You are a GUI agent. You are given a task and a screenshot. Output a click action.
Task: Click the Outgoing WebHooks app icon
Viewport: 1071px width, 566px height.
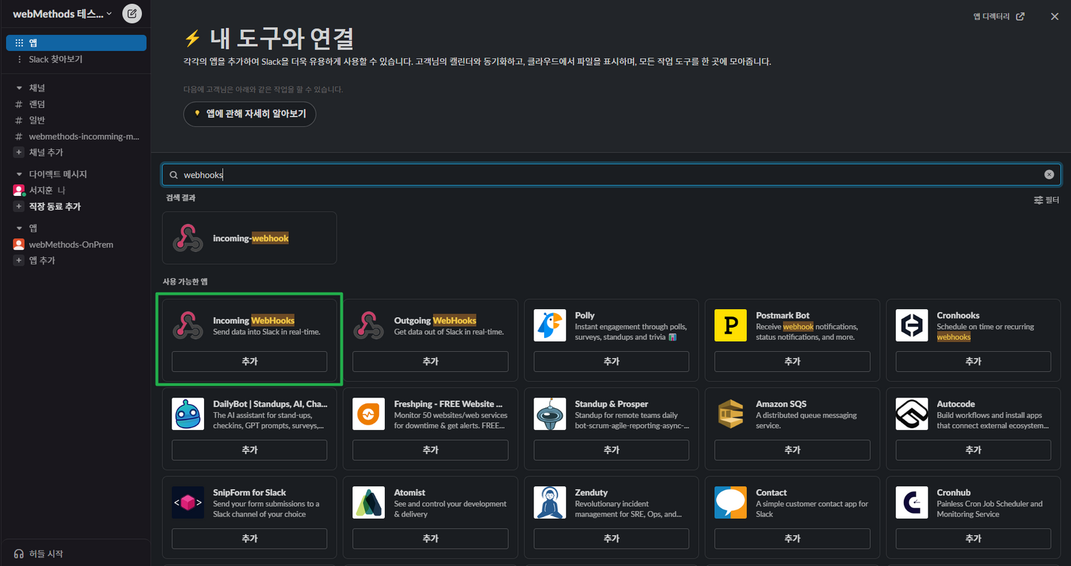(369, 326)
